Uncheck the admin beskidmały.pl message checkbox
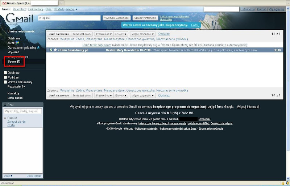 tap(51, 50)
